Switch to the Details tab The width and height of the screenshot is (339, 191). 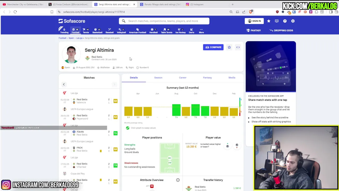pos(134,77)
